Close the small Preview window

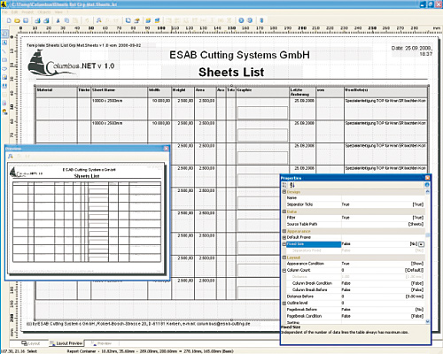click(167, 149)
